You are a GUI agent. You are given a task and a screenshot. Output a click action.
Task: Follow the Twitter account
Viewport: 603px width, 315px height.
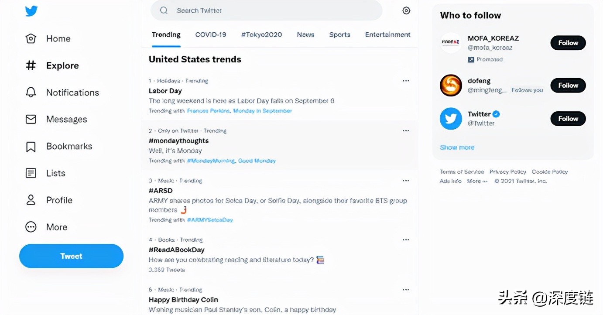[x=568, y=119]
